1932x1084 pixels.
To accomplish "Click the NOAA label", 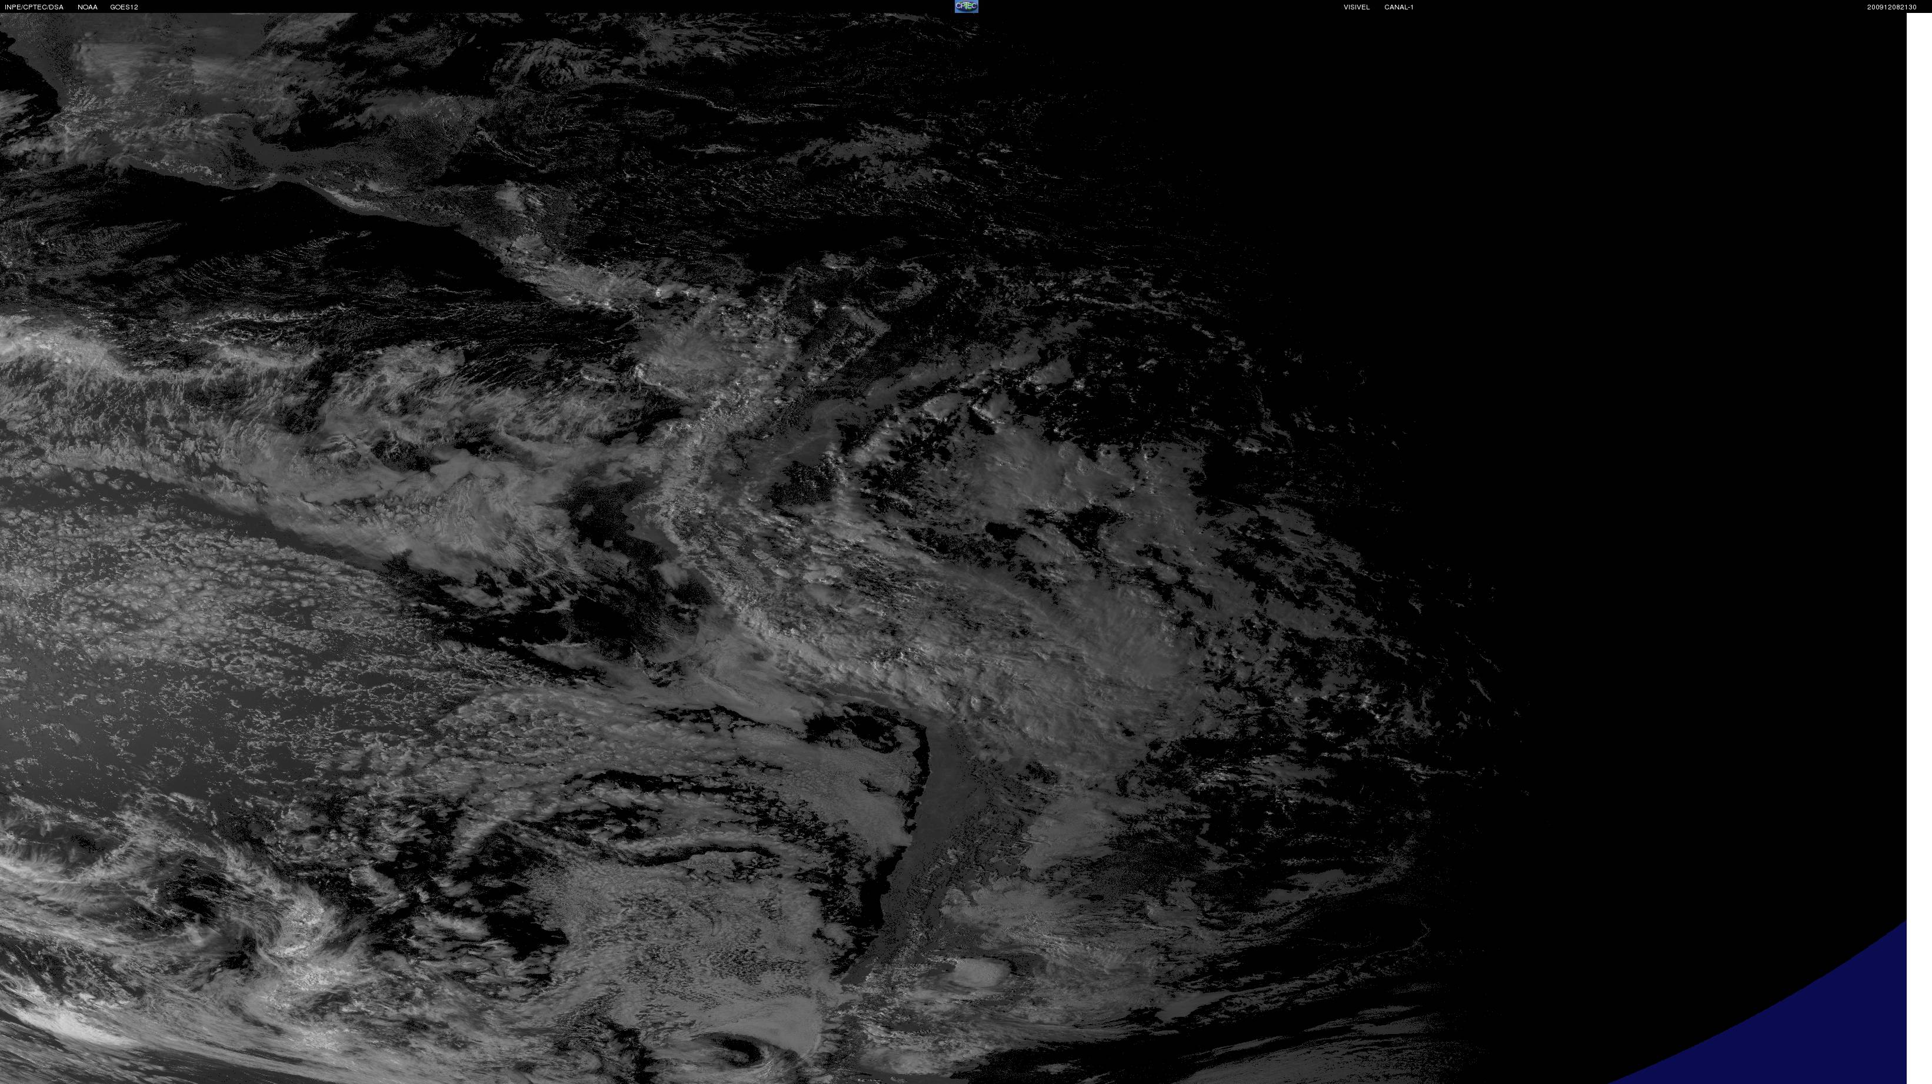I will point(87,6).
